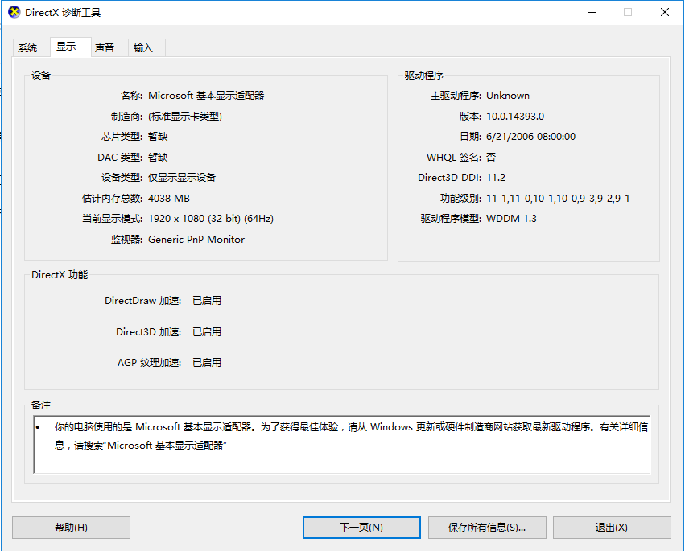Click the 芯片类型 value 暂缺
This screenshot has width=685, height=551.
click(158, 137)
